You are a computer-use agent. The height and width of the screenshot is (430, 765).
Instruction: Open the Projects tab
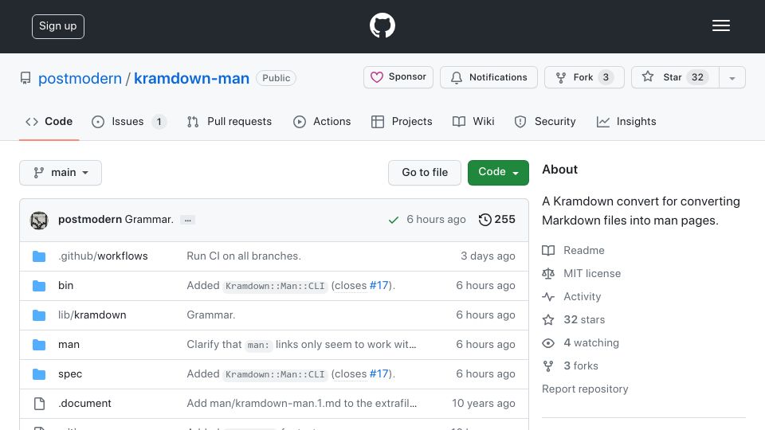pos(402,121)
